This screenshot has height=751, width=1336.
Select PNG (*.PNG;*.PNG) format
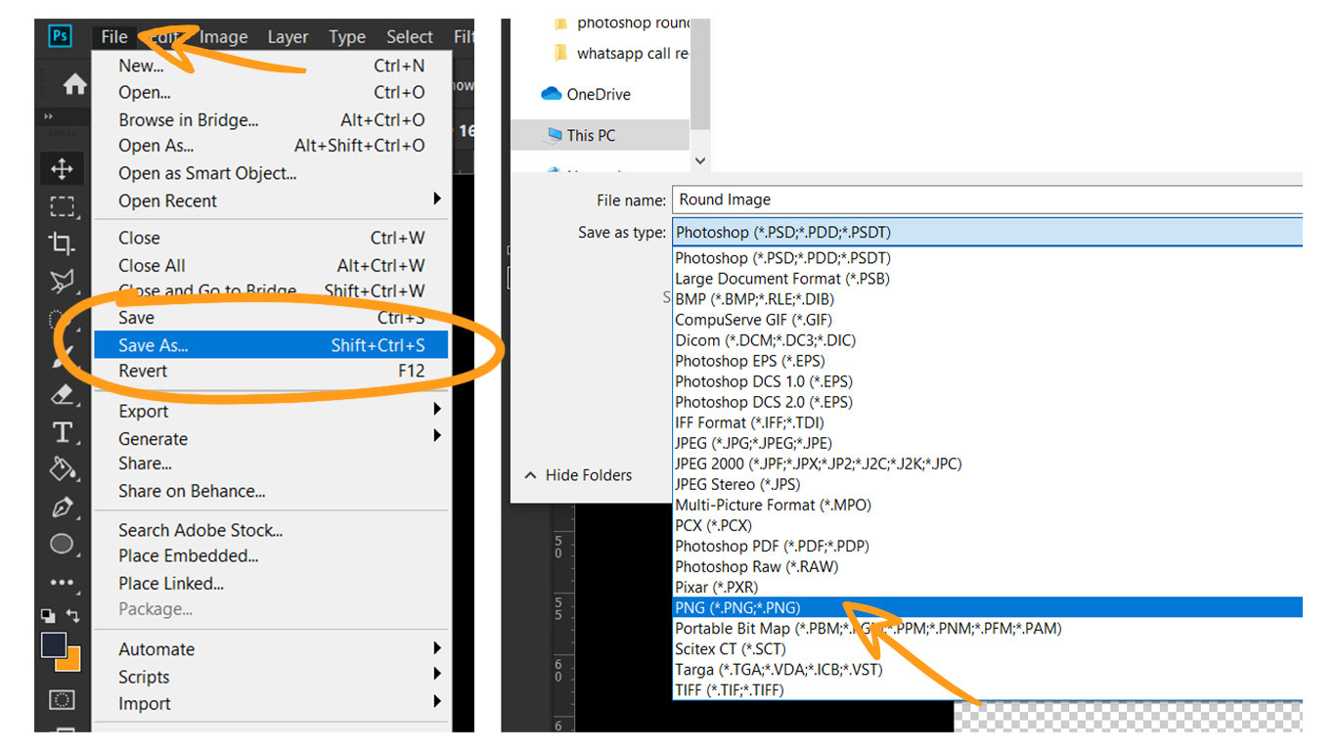coord(988,607)
